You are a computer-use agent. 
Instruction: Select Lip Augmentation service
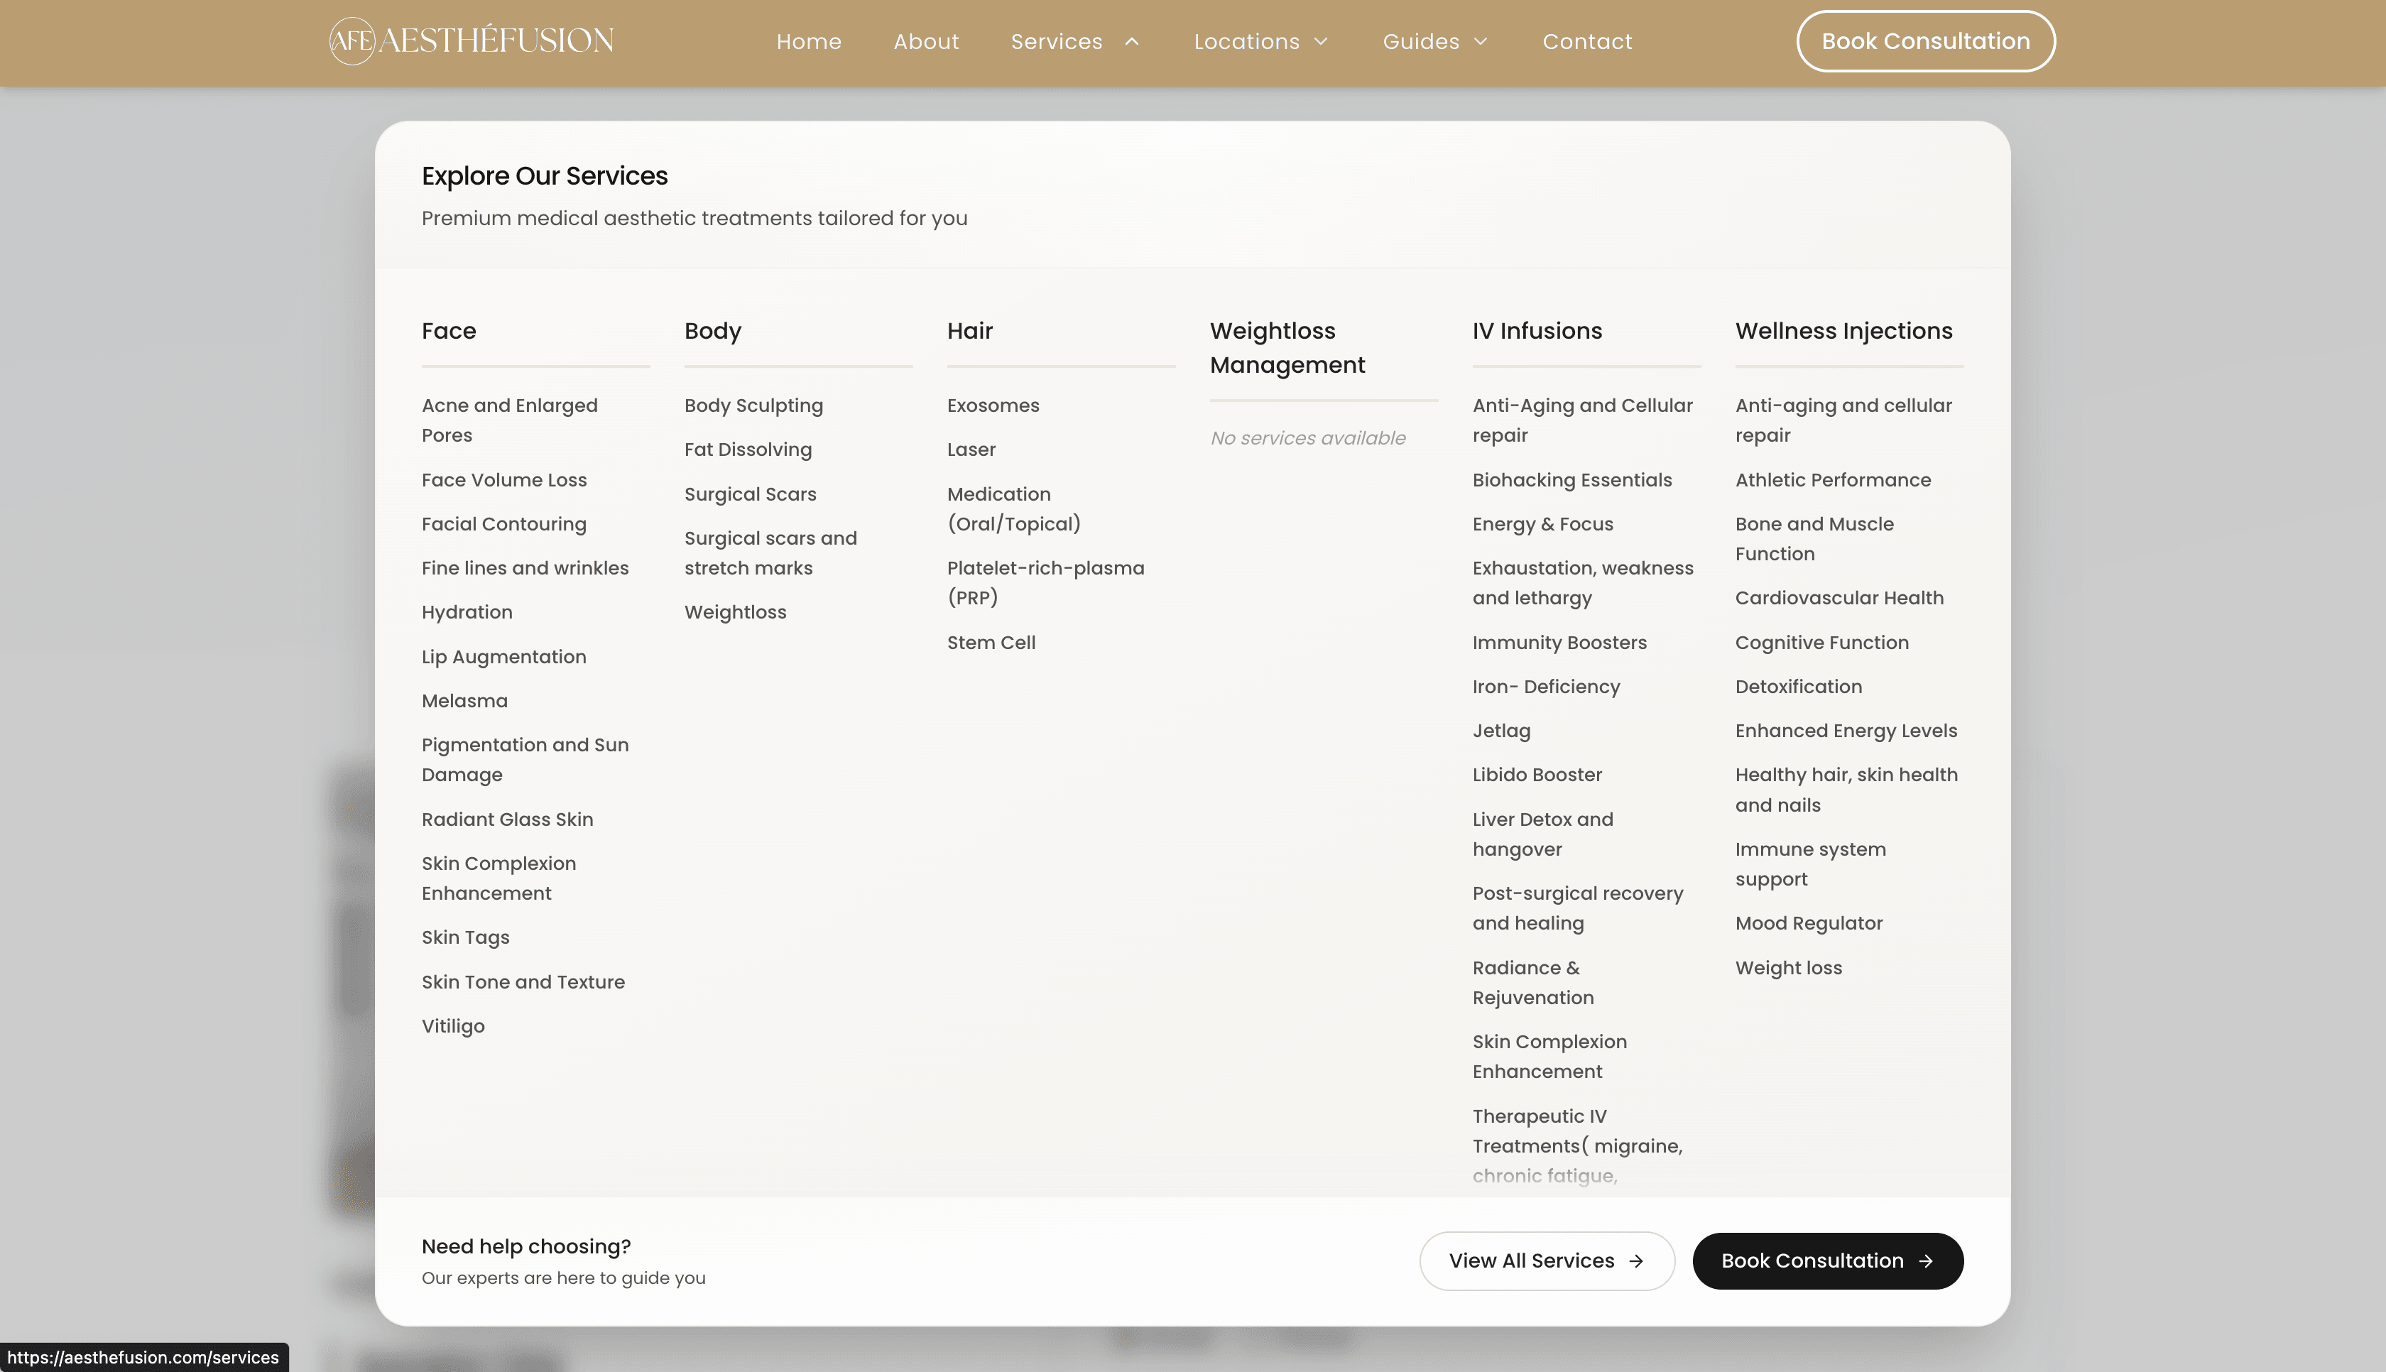tap(504, 657)
